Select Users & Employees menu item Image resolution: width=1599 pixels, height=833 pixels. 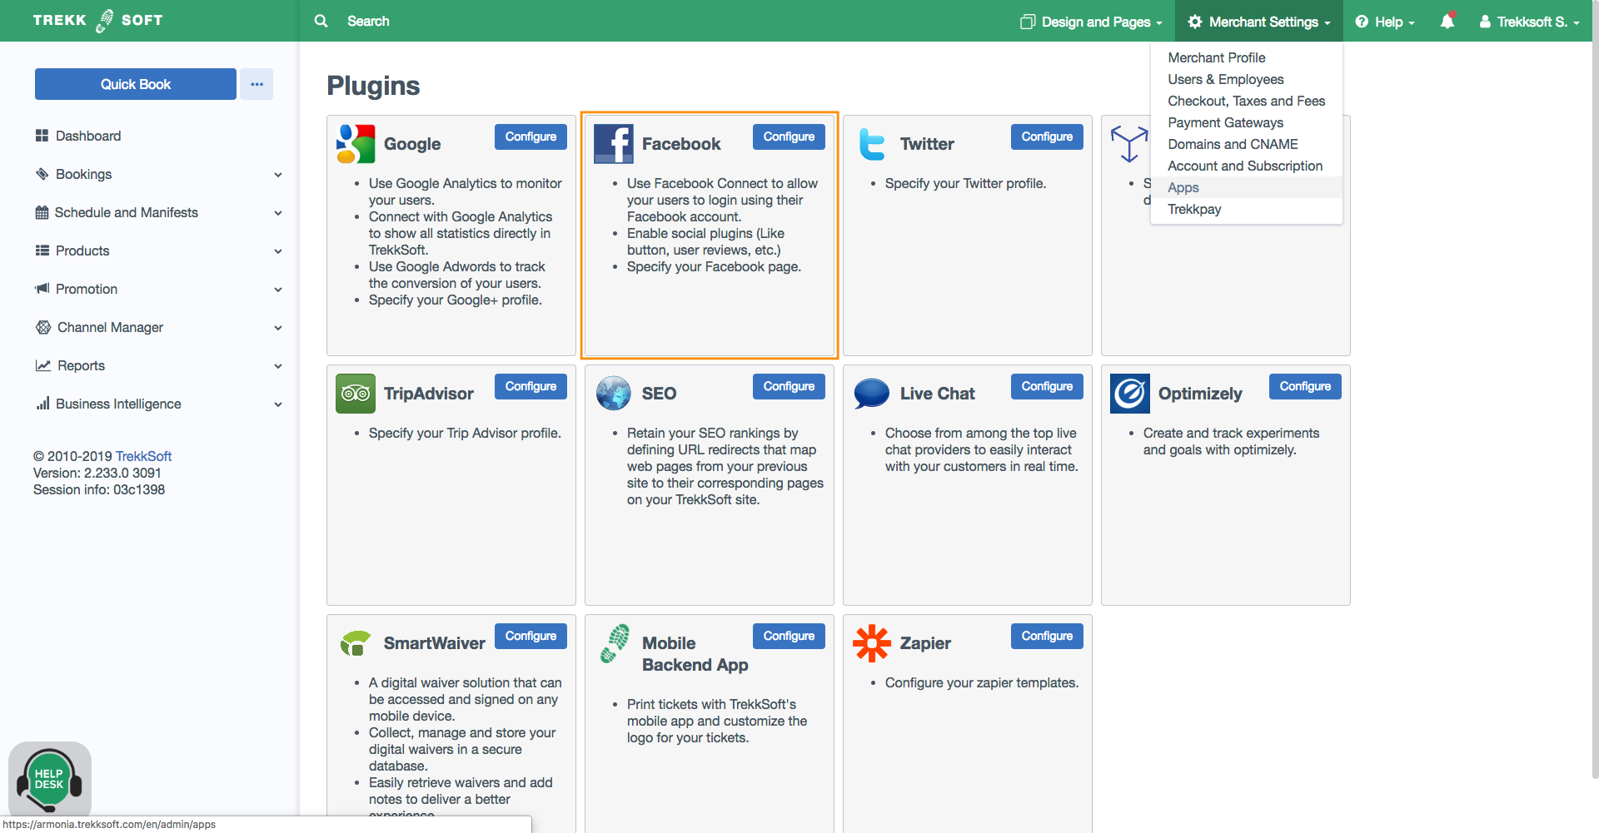coord(1225,79)
